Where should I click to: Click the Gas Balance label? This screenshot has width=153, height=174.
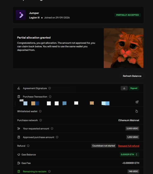coord(28,155)
